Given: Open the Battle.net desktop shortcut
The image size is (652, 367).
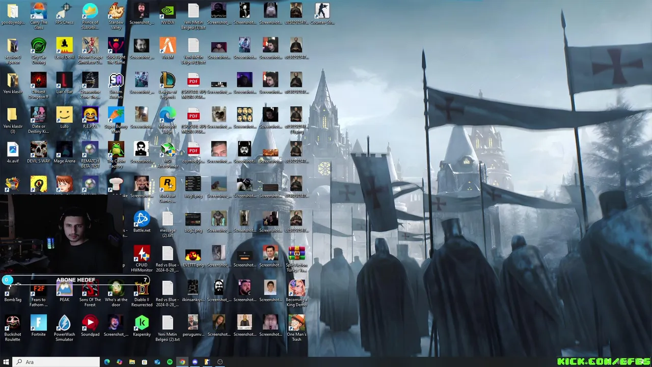Looking at the screenshot, I should pos(142,222).
